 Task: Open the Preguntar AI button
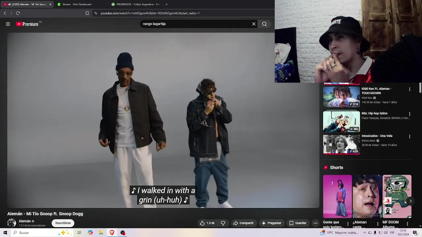pyautogui.click(x=271, y=223)
